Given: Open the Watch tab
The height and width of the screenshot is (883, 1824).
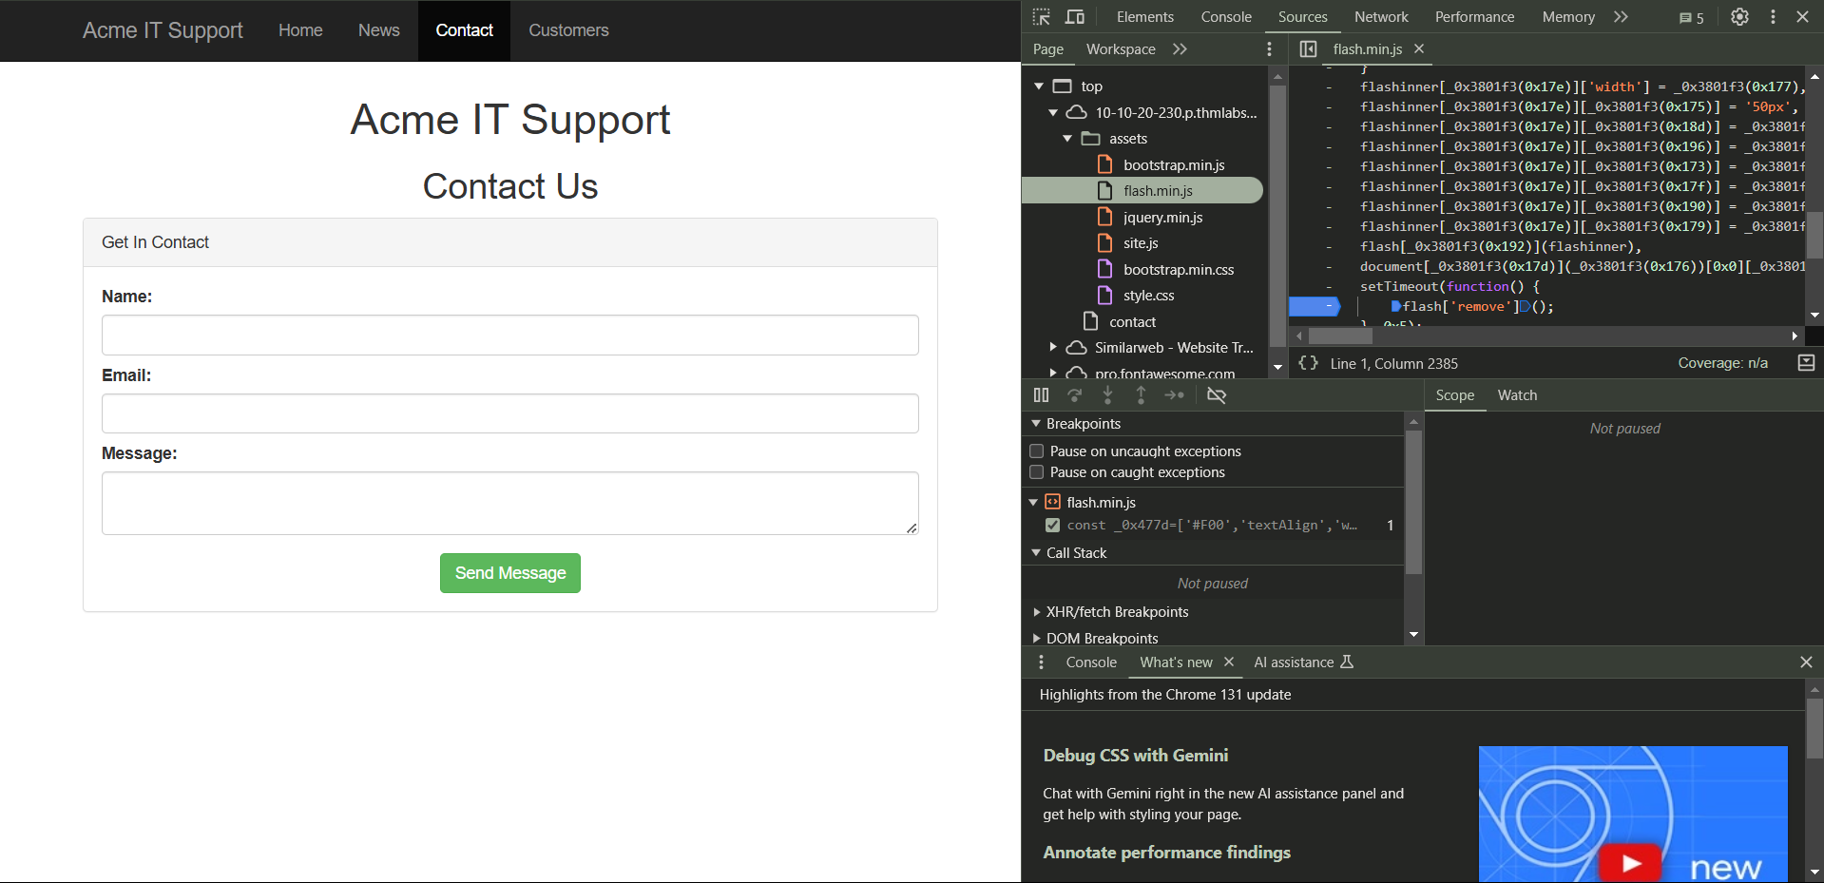Looking at the screenshot, I should (x=1517, y=395).
